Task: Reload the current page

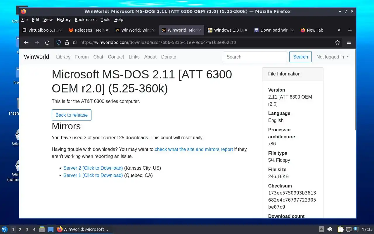Action: coord(47,42)
